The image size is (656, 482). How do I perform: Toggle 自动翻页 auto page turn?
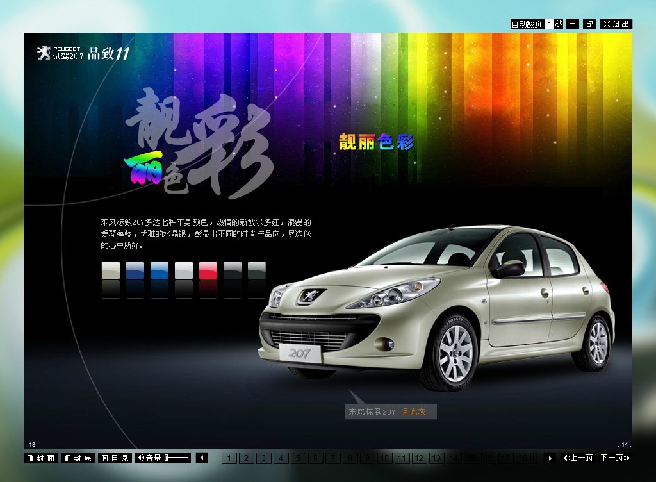(x=527, y=24)
